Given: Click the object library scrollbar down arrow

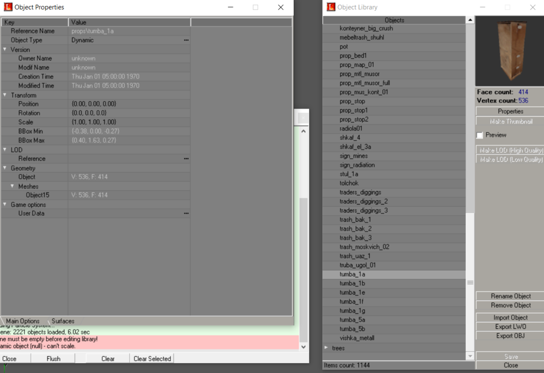Looking at the screenshot, I should (470, 356).
